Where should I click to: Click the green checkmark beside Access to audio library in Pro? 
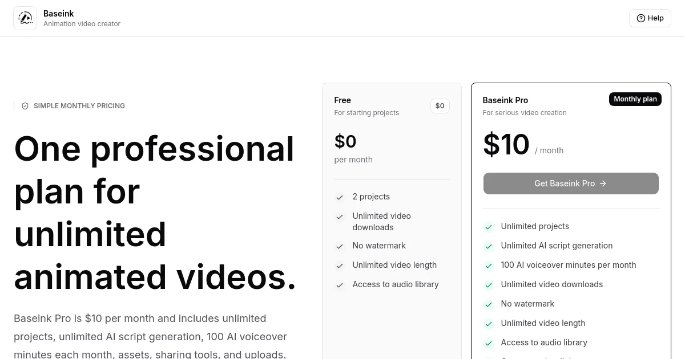(x=489, y=343)
